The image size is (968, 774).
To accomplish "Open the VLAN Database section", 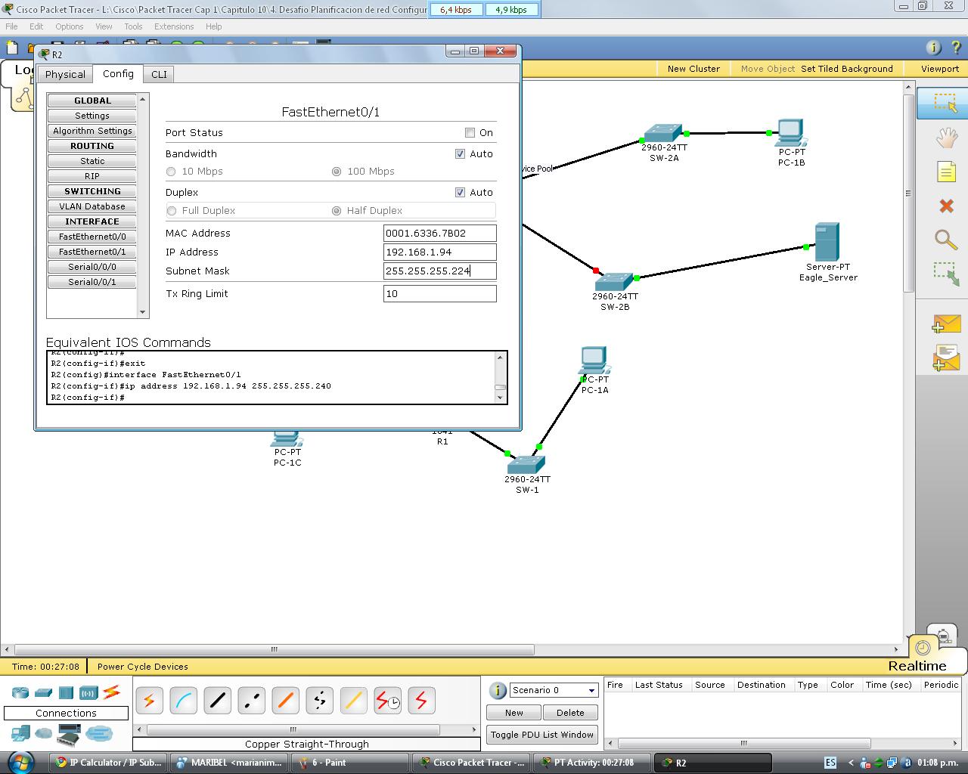I will click(92, 206).
